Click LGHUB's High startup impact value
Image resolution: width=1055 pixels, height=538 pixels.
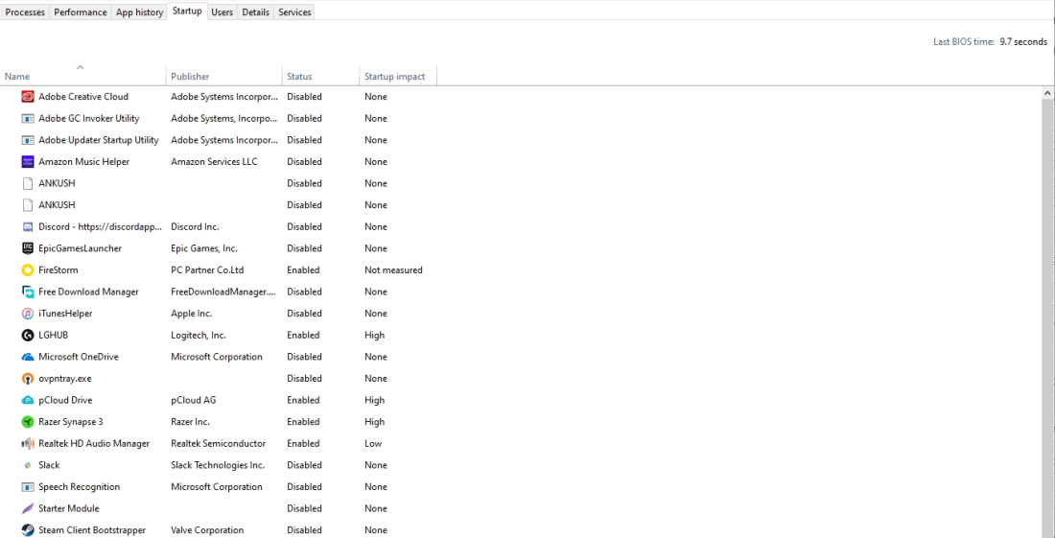pos(375,335)
